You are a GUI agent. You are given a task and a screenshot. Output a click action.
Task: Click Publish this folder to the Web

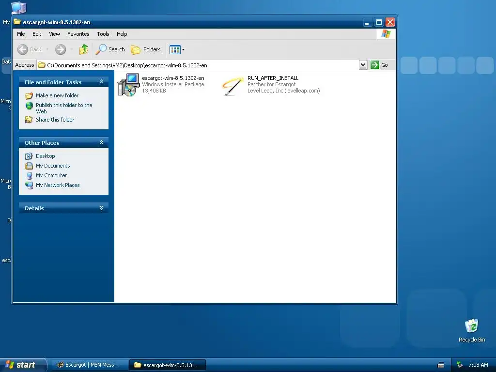pos(64,108)
